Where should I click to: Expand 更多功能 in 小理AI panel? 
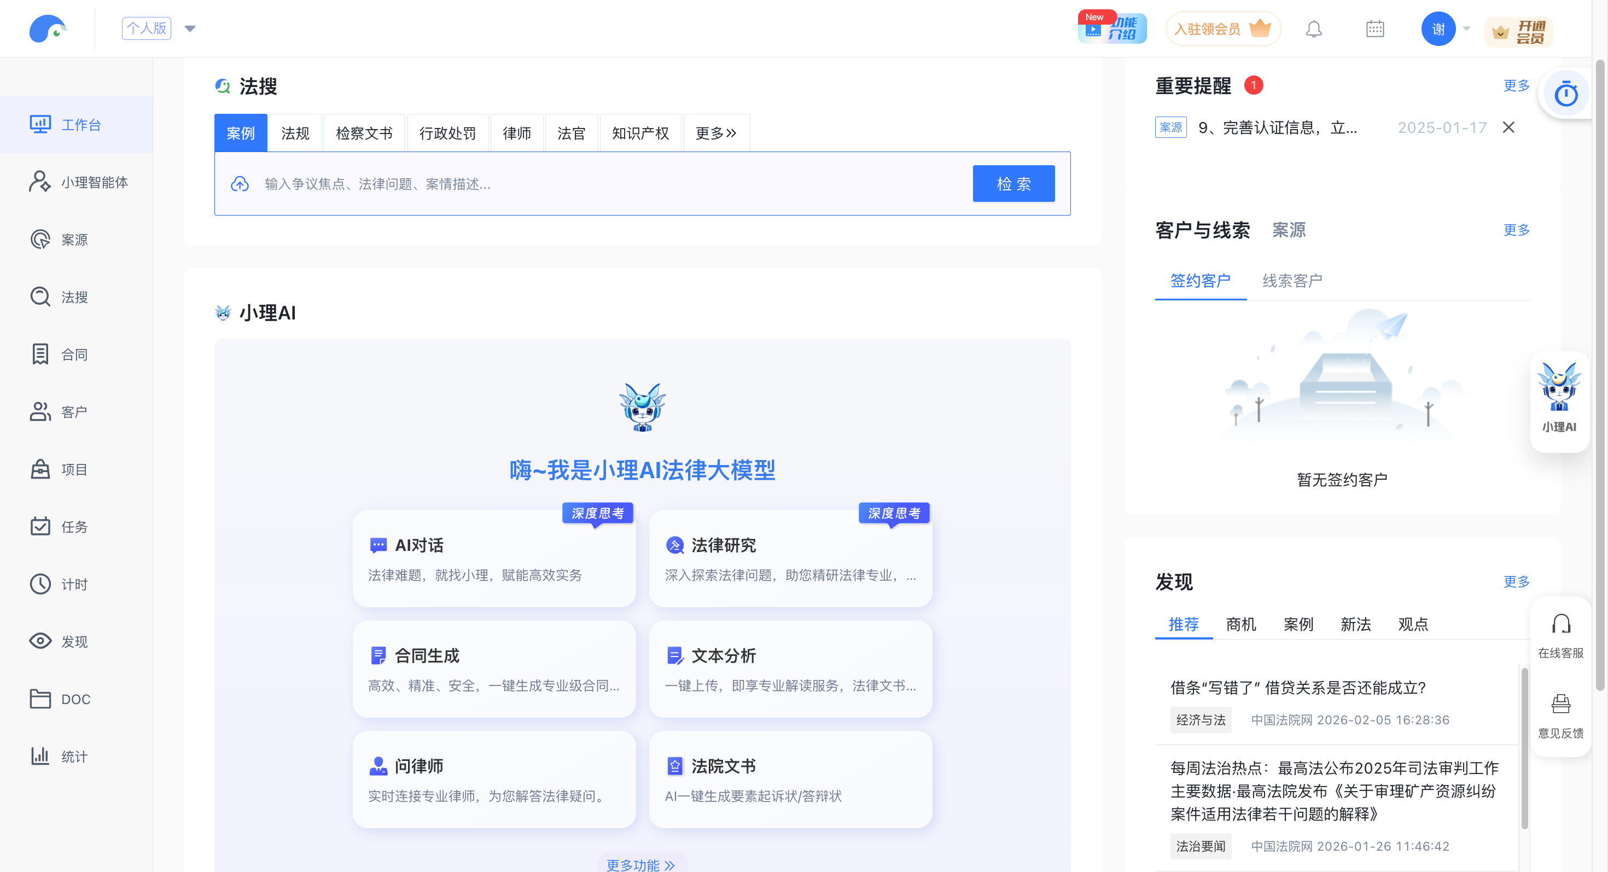point(641,864)
